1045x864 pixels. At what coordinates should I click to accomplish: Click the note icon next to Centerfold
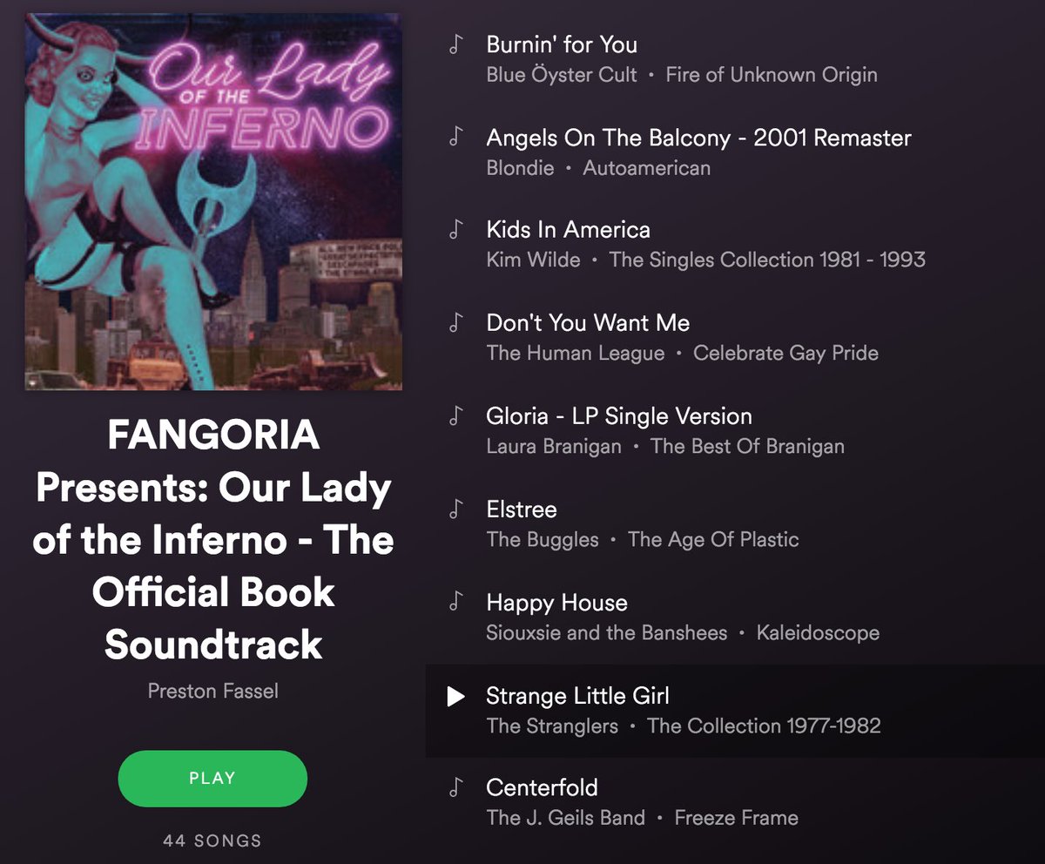(x=454, y=788)
